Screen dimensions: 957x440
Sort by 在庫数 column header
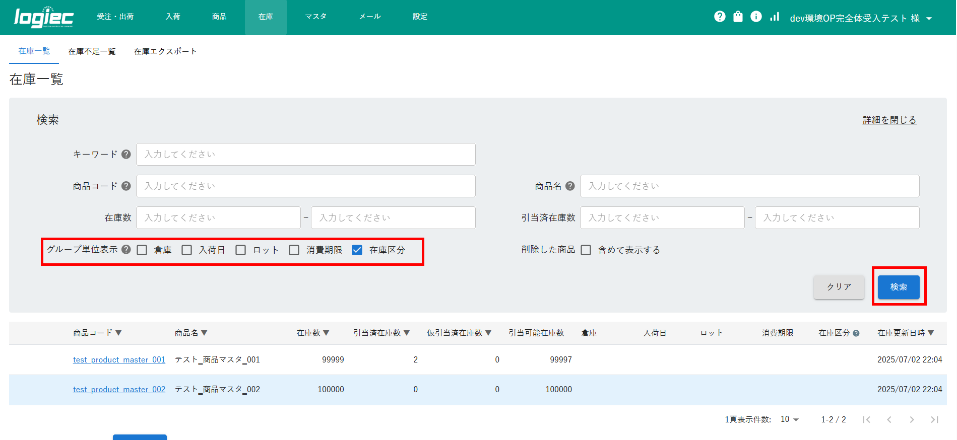coord(312,333)
